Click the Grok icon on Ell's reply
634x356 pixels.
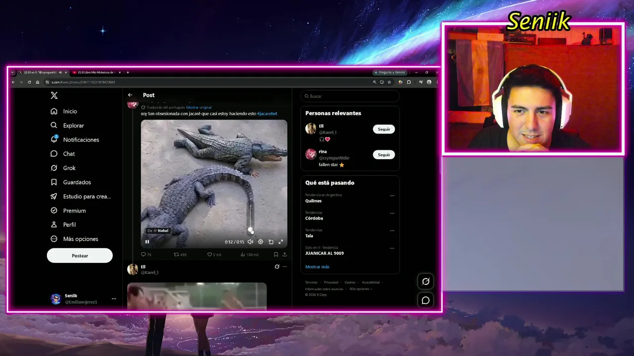tap(277, 267)
